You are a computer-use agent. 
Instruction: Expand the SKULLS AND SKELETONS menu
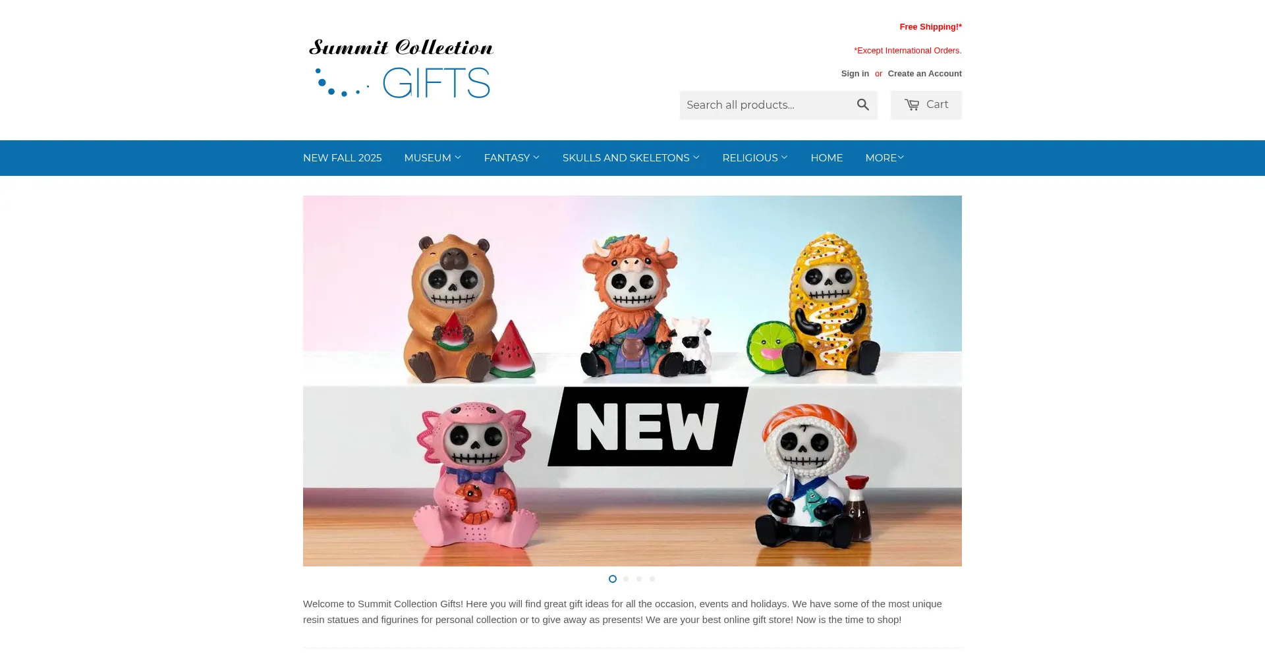tap(631, 158)
